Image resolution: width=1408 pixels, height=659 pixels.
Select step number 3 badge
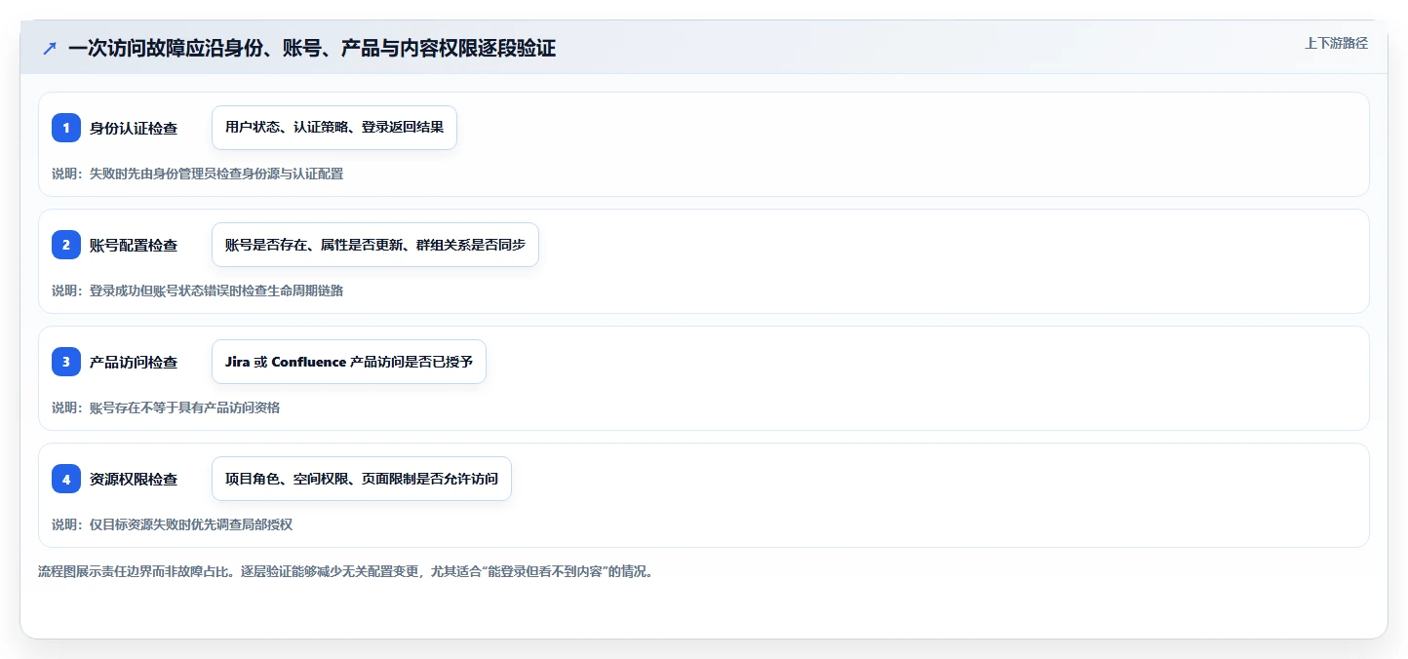point(66,362)
